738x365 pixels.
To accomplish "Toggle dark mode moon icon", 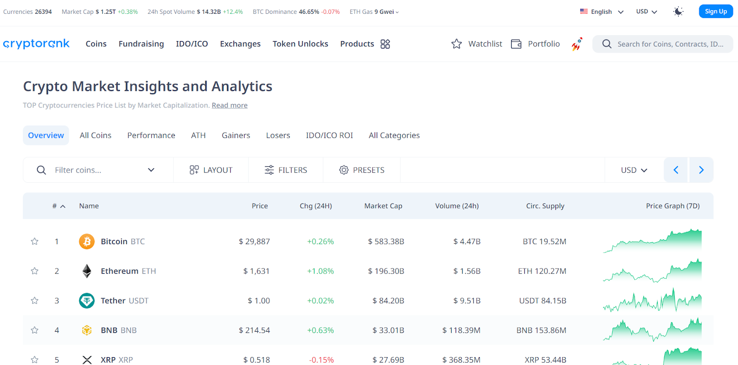I will [x=678, y=12].
